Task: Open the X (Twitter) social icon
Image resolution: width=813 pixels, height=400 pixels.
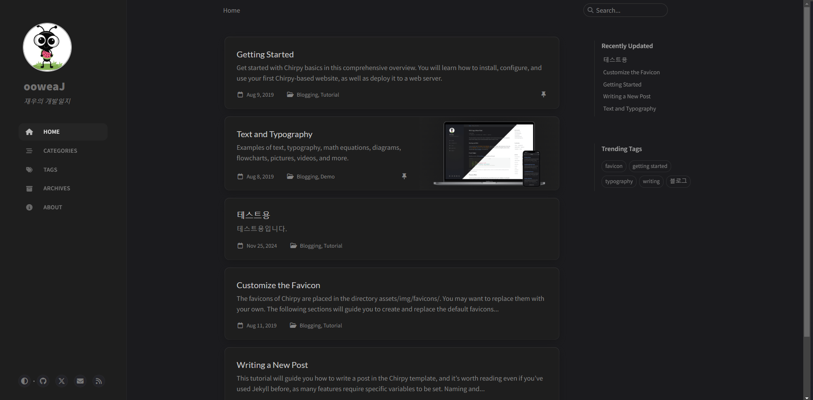Action: pos(62,381)
